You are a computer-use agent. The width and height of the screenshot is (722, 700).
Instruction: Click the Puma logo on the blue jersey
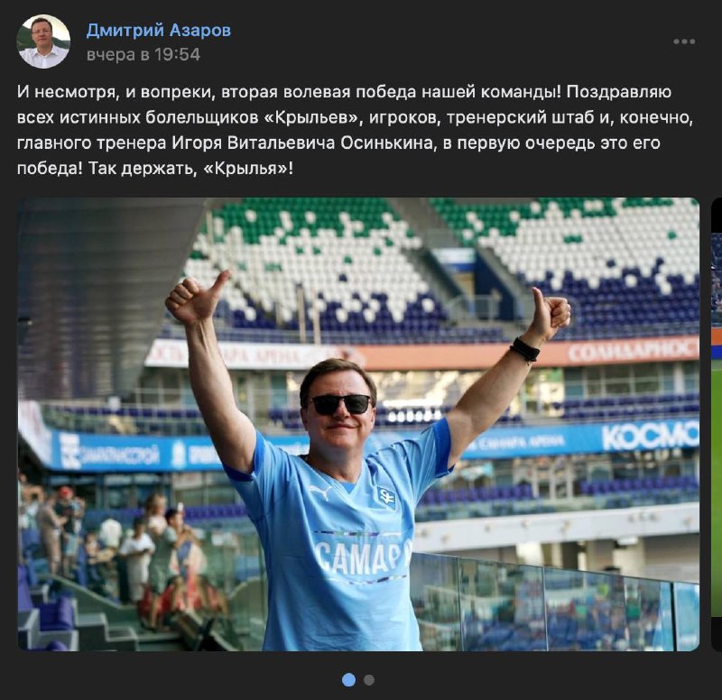click(x=320, y=493)
